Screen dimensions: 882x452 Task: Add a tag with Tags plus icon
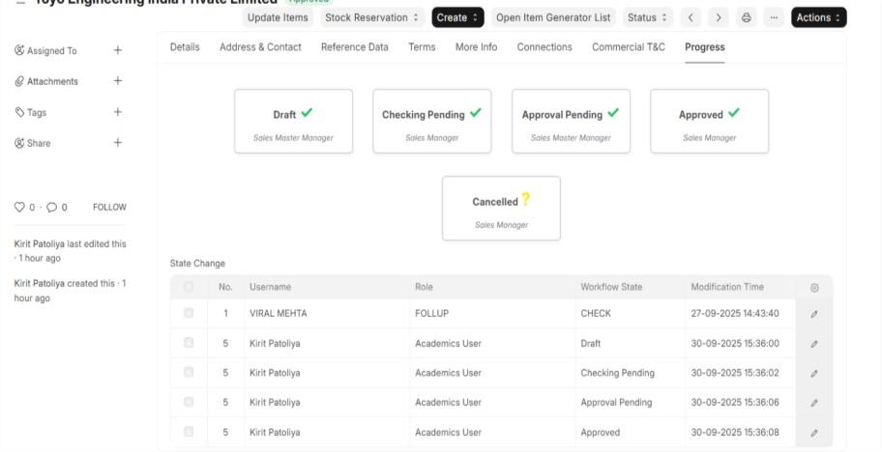tap(118, 112)
